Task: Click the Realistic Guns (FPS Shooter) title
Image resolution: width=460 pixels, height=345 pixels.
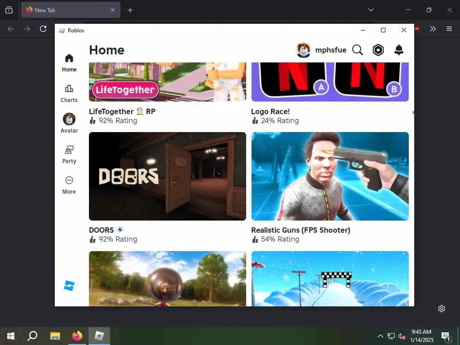Action: pos(301,230)
